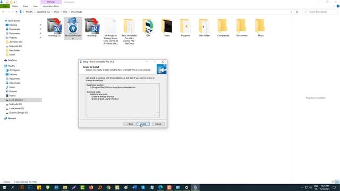
Task: Open the Video folder in Downloads
Action: coord(167,28)
